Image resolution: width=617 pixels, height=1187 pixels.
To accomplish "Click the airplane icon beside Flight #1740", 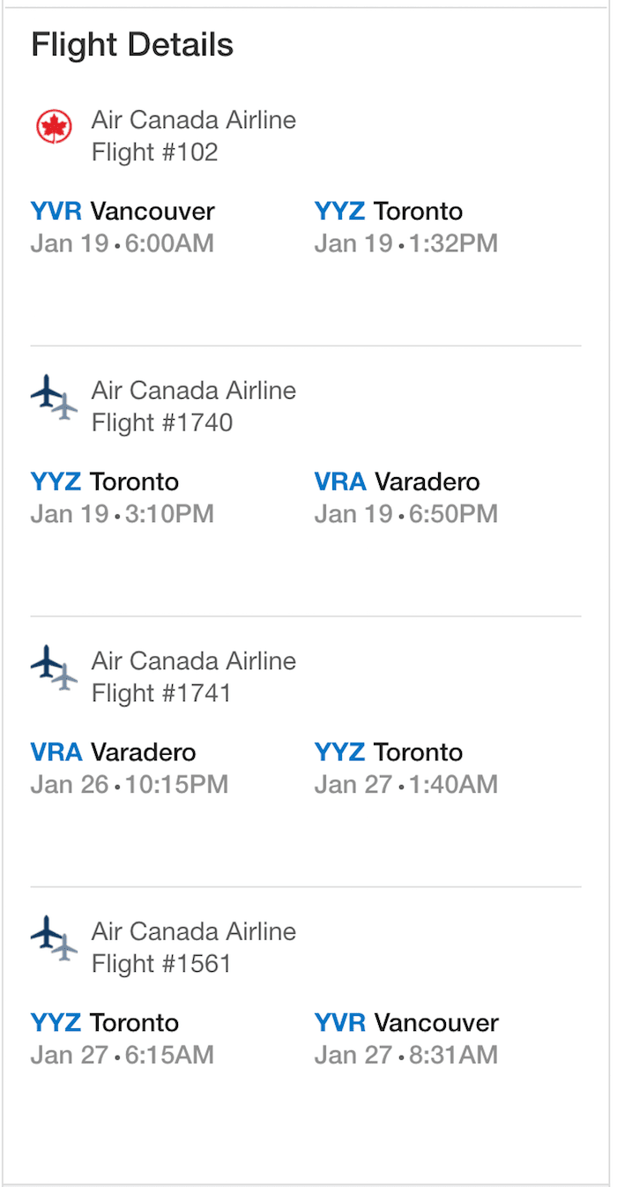I will click(x=54, y=398).
